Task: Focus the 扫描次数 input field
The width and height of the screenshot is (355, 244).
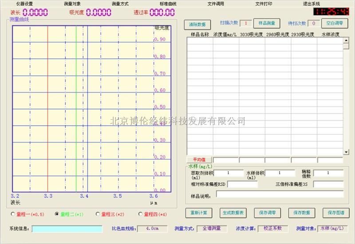Action: pyautogui.click(x=246, y=24)
